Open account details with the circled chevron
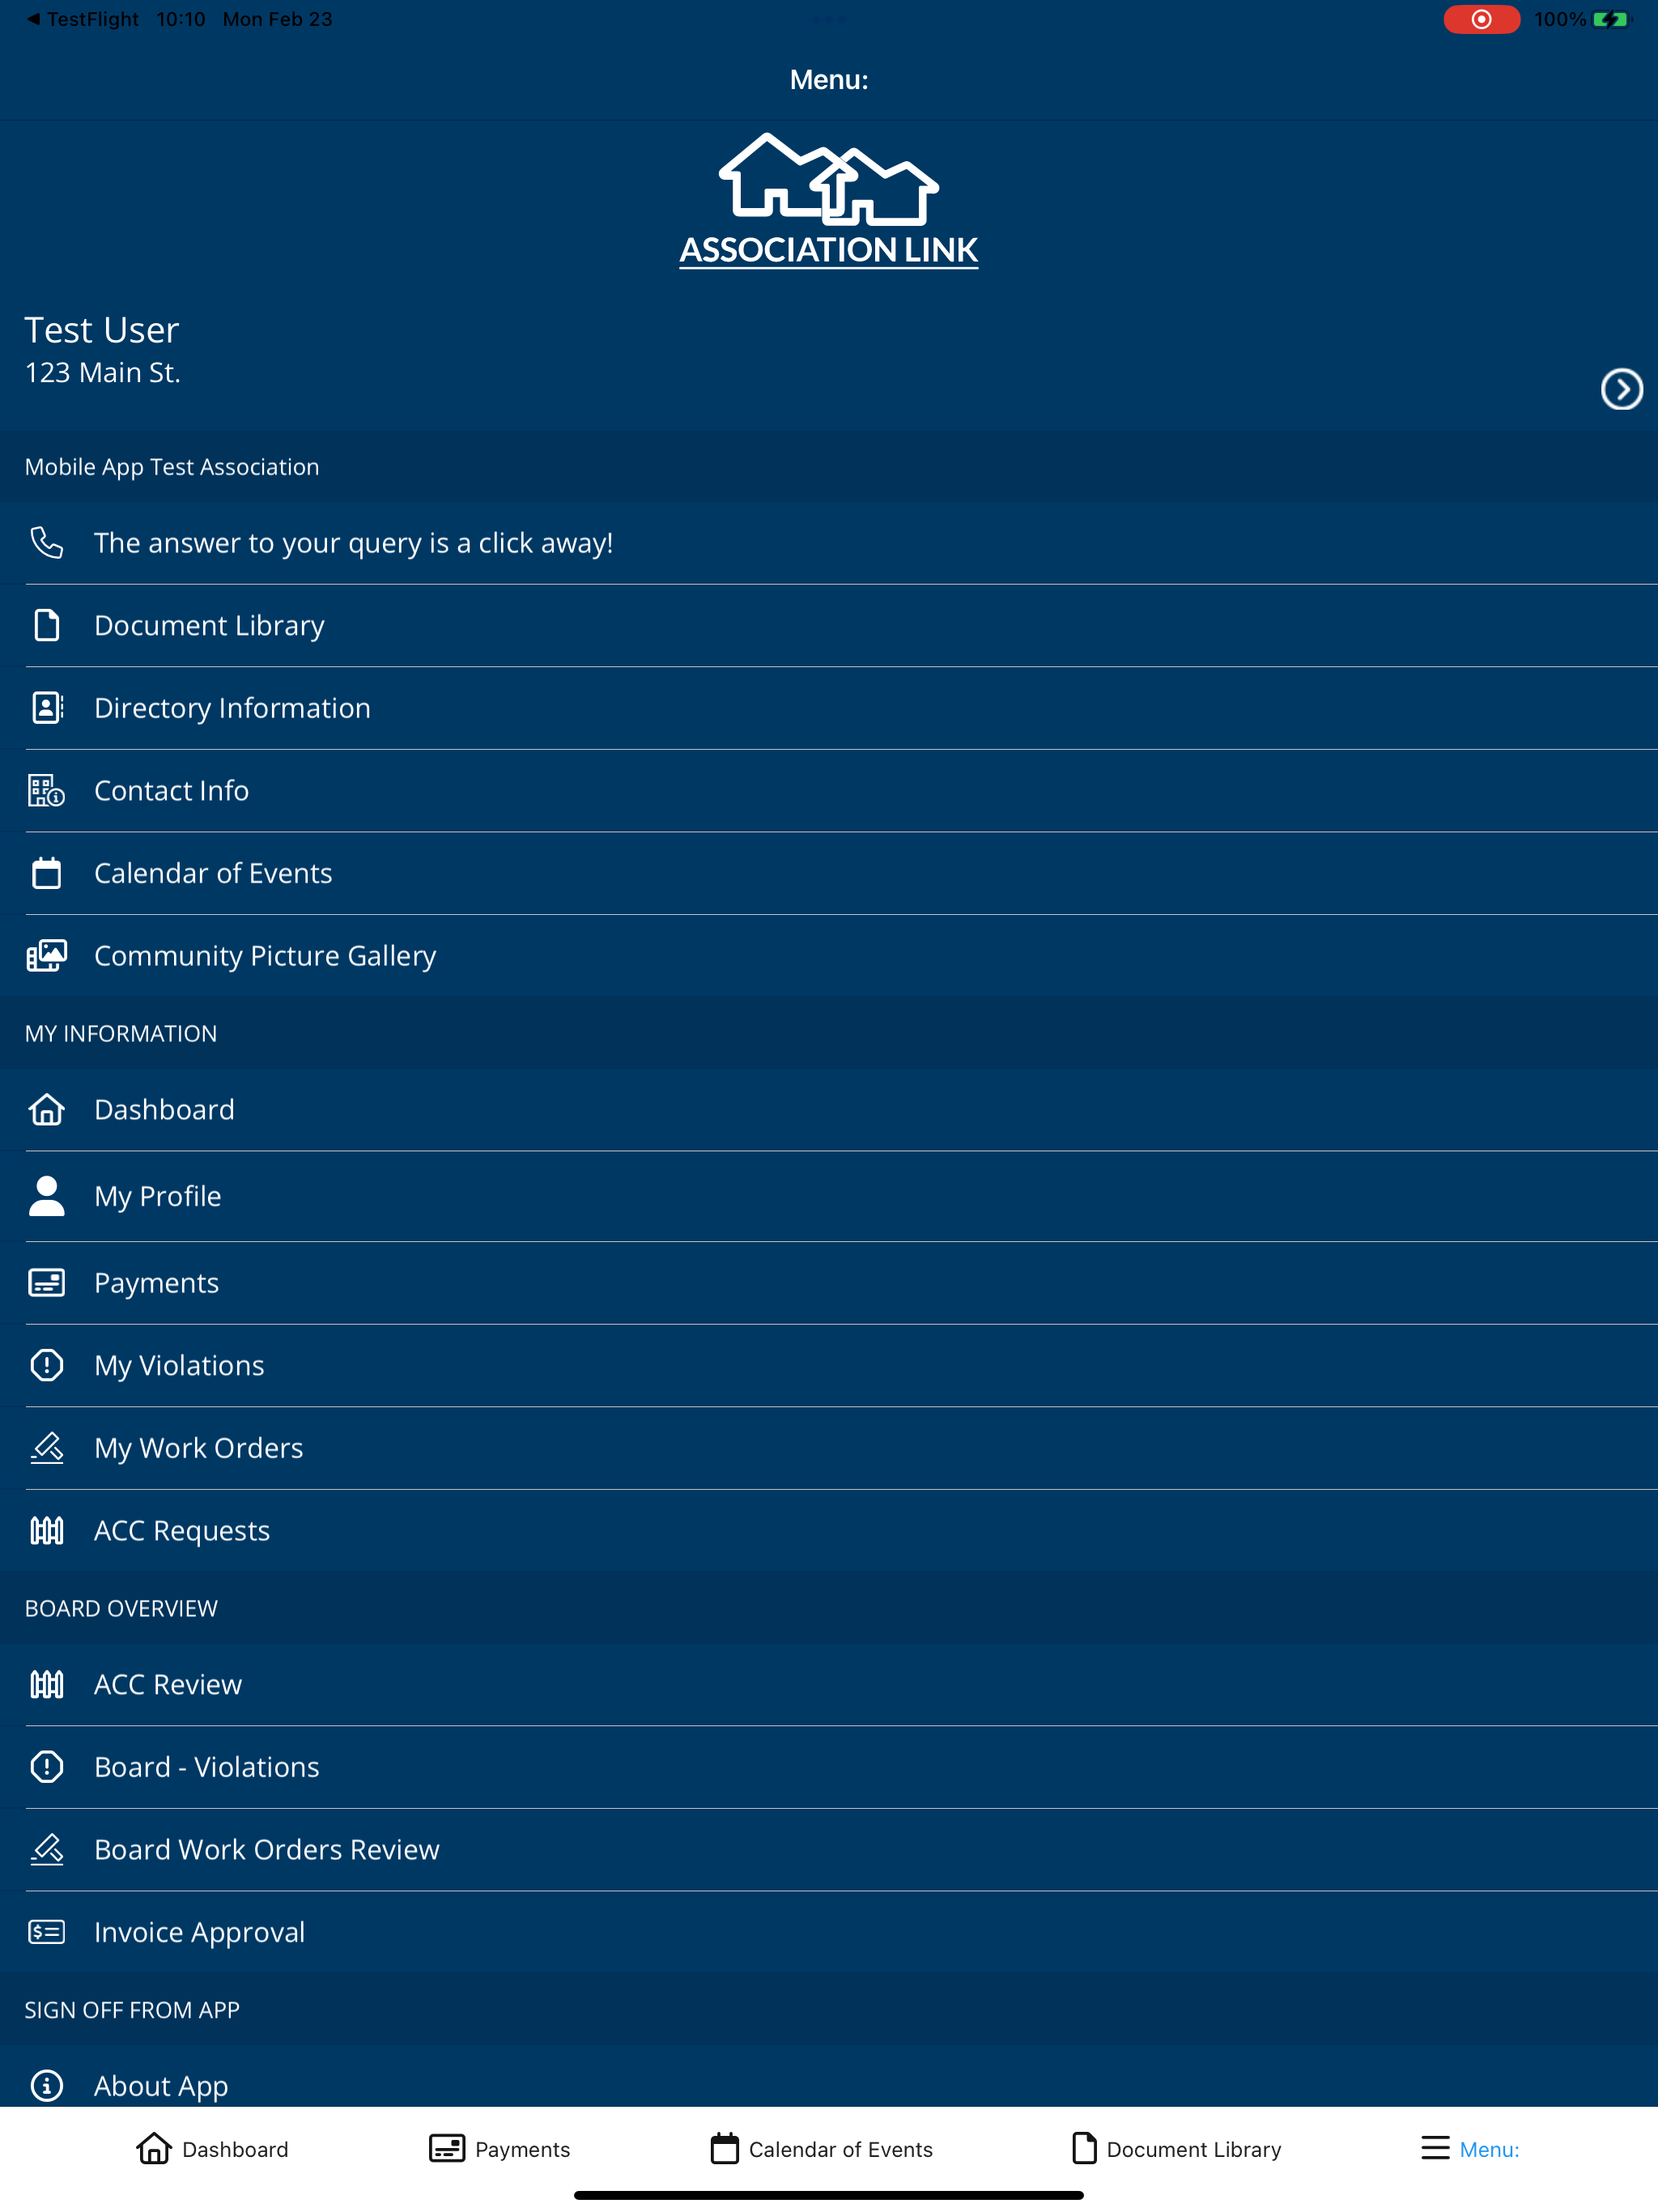 click(x=1621, y=389)
